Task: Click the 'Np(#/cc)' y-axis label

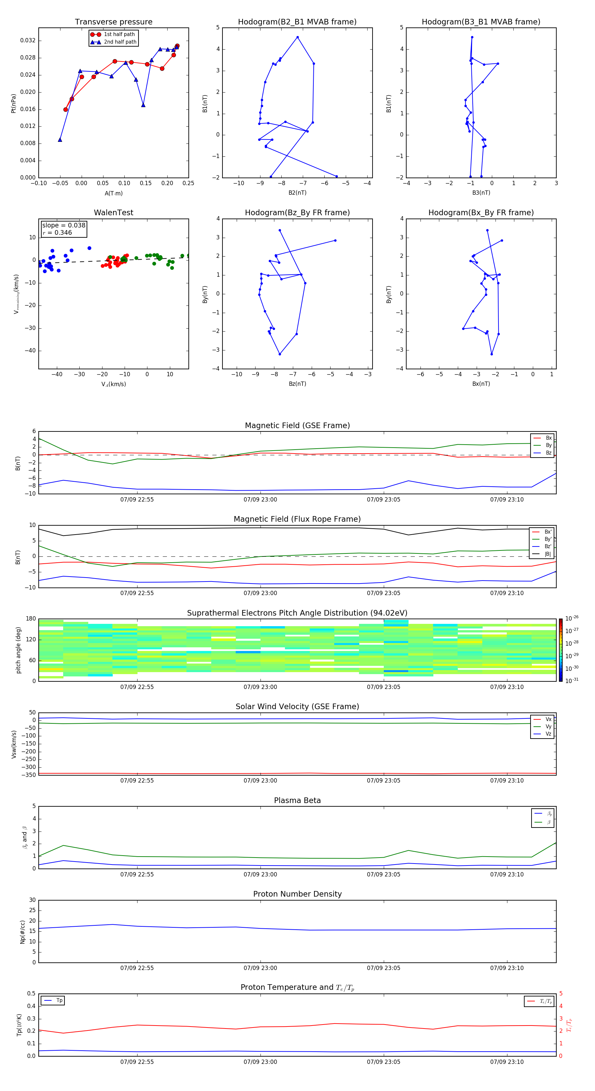Action: (22, 932)
